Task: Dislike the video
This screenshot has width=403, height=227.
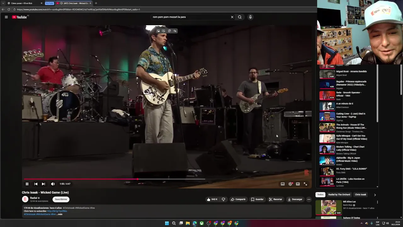Action: click(224, 199)
